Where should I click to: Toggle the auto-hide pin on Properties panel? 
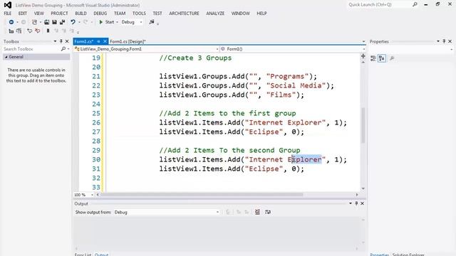click(444, 41)
